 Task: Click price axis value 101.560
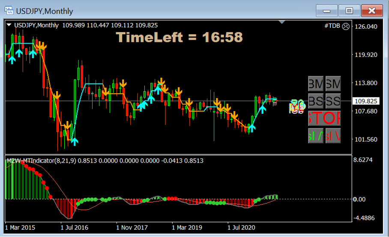366,139
